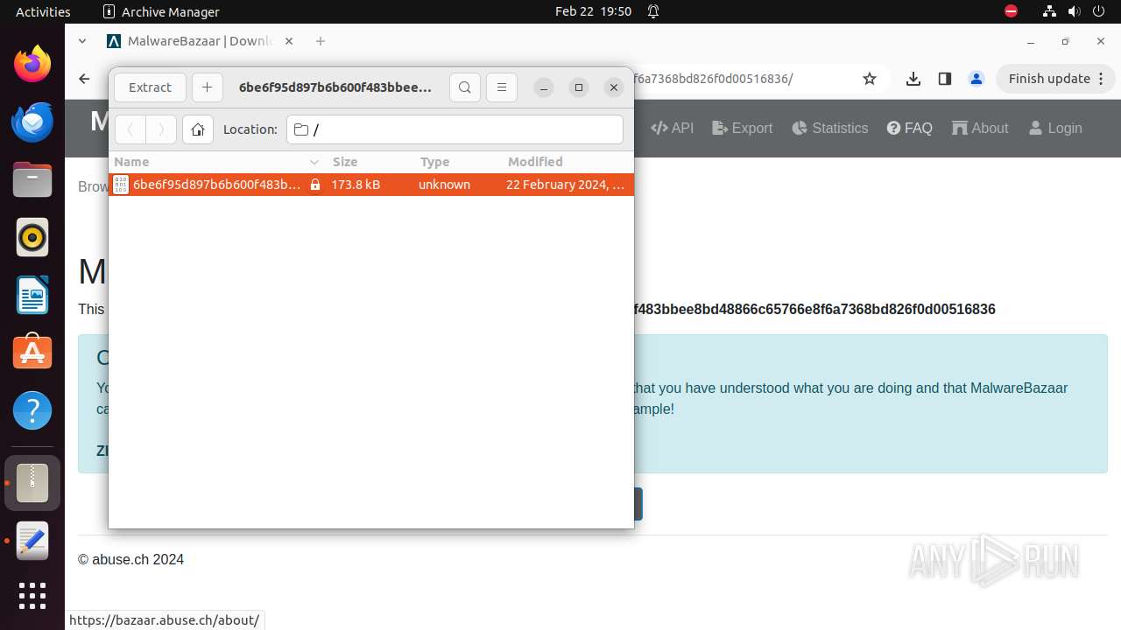The height and width of the screenshot is (630, 1121).
Task: Sort by the Name column header
Action: pos(216,162)
